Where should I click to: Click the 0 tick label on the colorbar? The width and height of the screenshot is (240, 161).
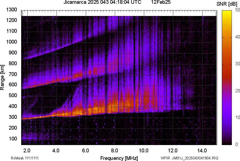pyautogui.click(x=237, y=144)
